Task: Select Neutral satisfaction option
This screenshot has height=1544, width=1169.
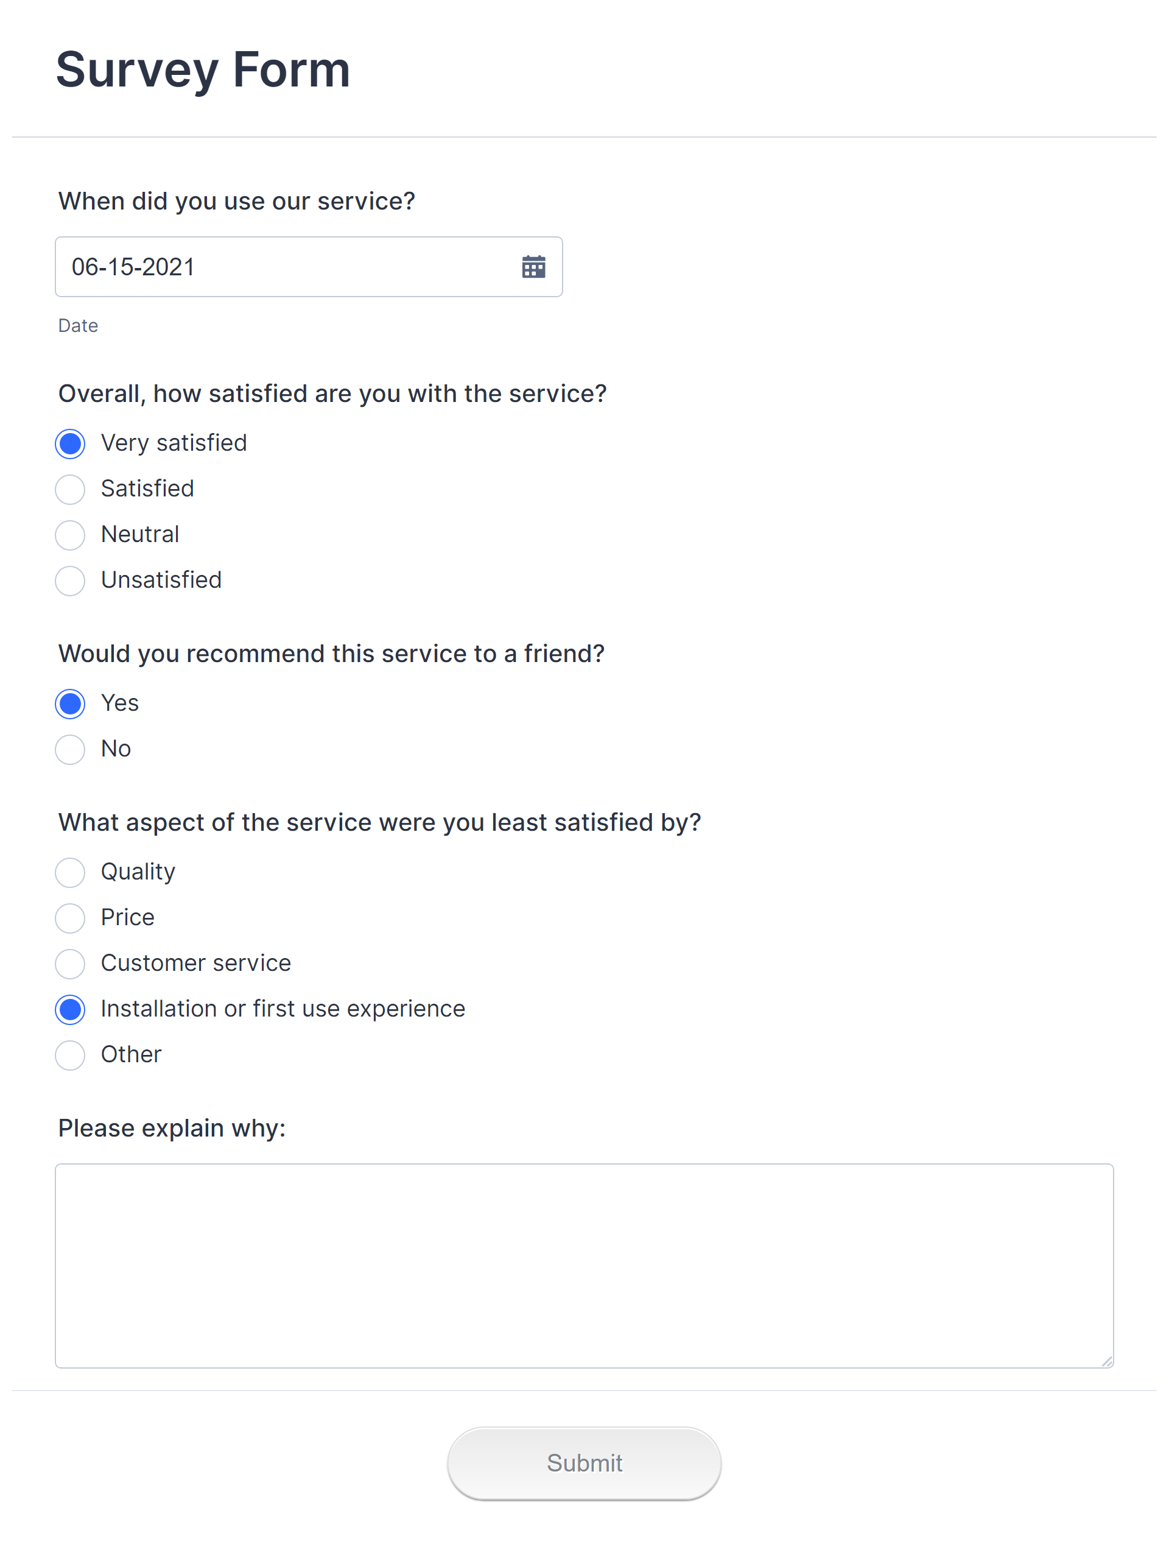Action: pyautogui.click(x=71, y=535)
